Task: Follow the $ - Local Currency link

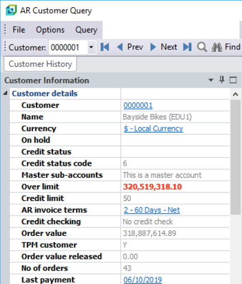Action: pyautogui.click(x=153, y=129)
